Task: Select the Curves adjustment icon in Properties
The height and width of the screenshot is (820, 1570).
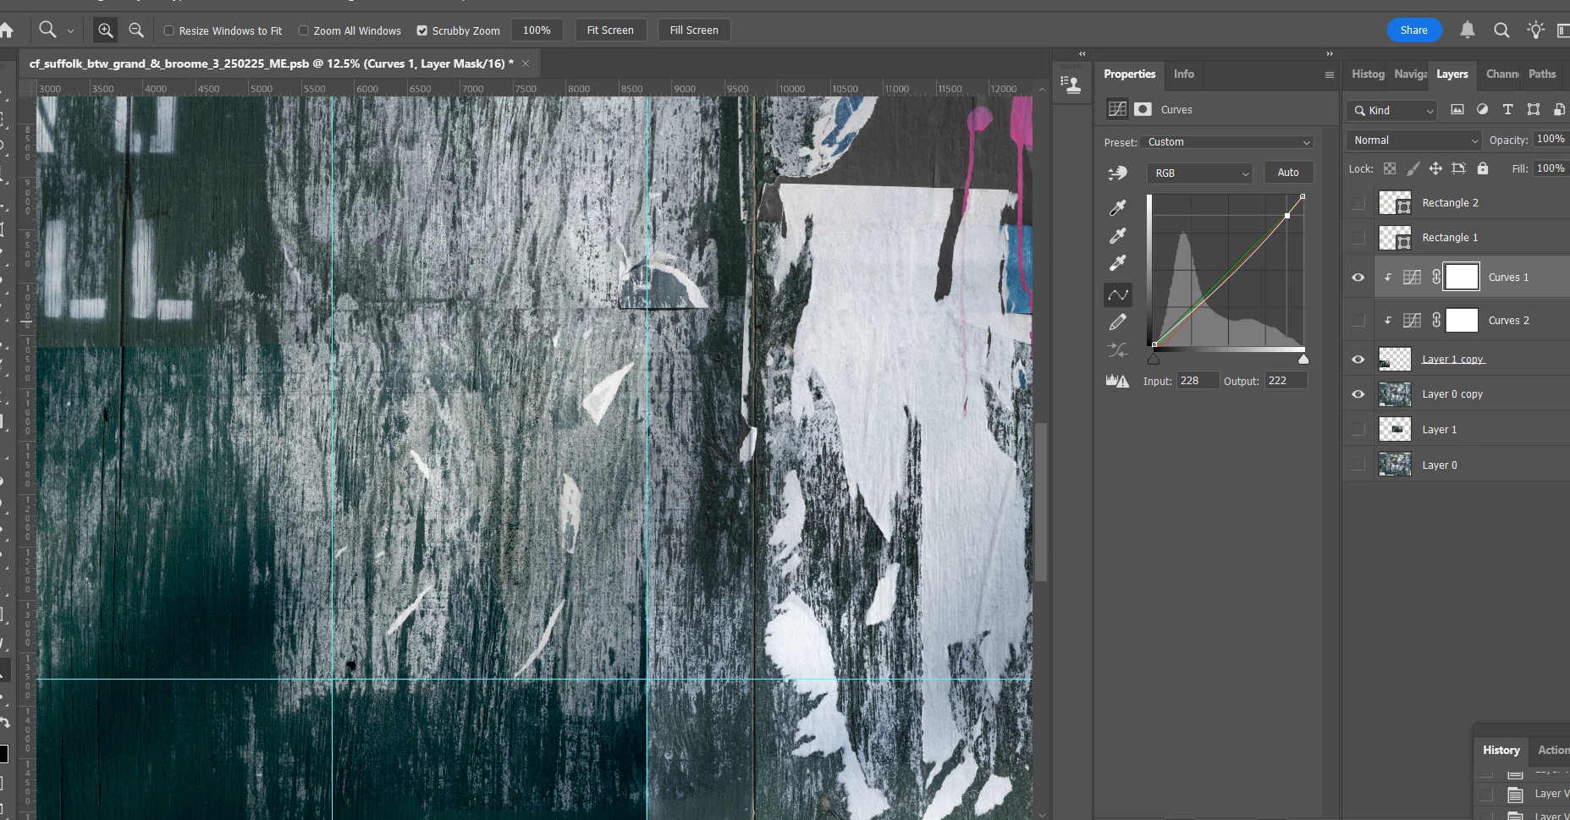Action: (x=1117, y=109)
